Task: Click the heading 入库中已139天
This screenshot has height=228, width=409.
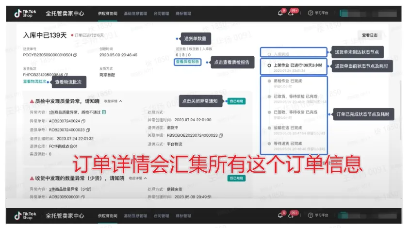Action: click(x=45, y=35)
